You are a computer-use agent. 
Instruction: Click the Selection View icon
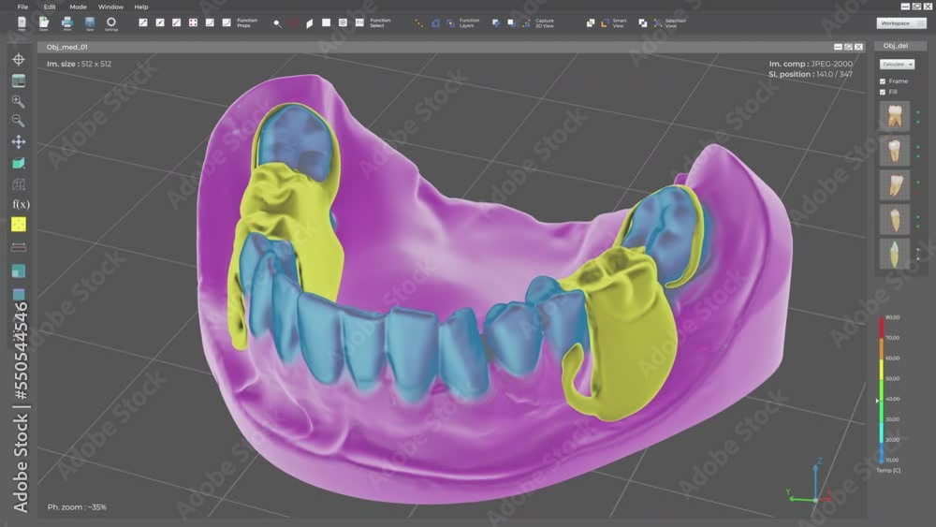click(658, 23)
